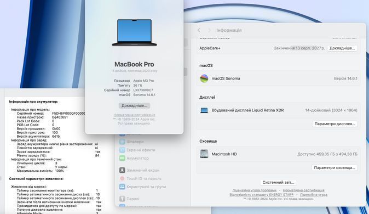Click the Macintosh HD drive icon
Viewport: 369px width, 214px height.
click(204, 154)
